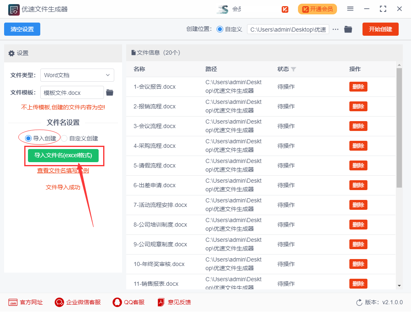Select file name 7-活动流程安排.docx
The width and height of the screenshot is (411, 312).
(160, 205)
